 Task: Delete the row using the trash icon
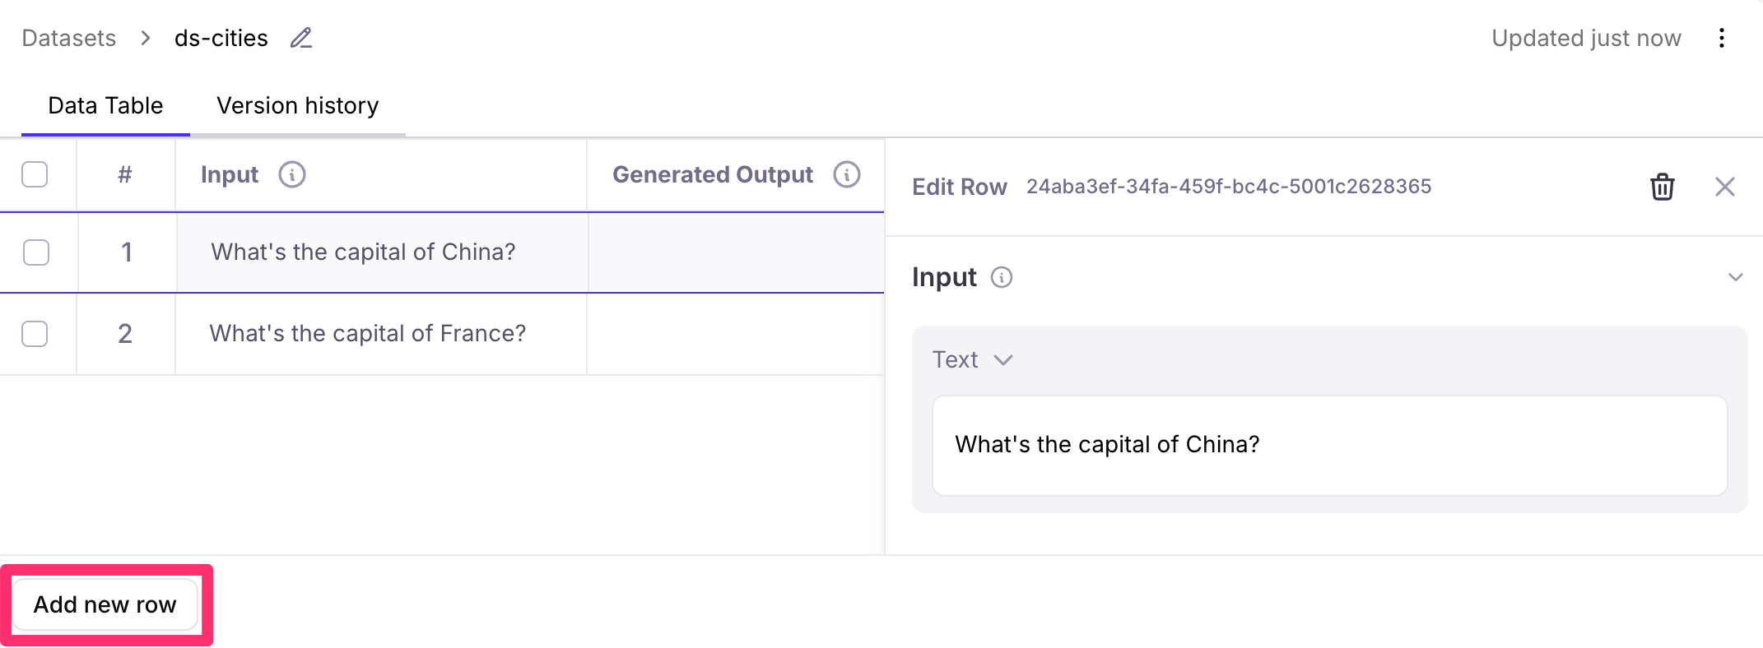pyautogui.click(x=1662, y=187)
